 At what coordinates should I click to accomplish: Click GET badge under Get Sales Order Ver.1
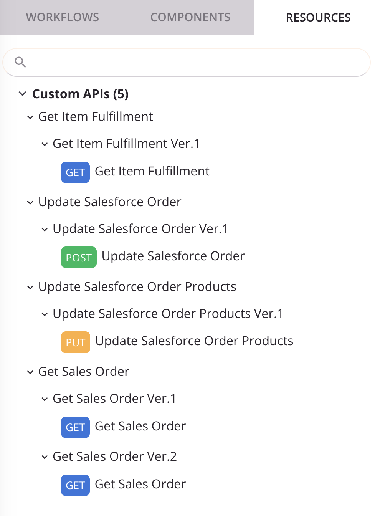click(x=75, y=427)
